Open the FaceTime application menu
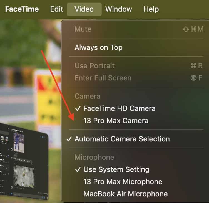 click(22, 9)
